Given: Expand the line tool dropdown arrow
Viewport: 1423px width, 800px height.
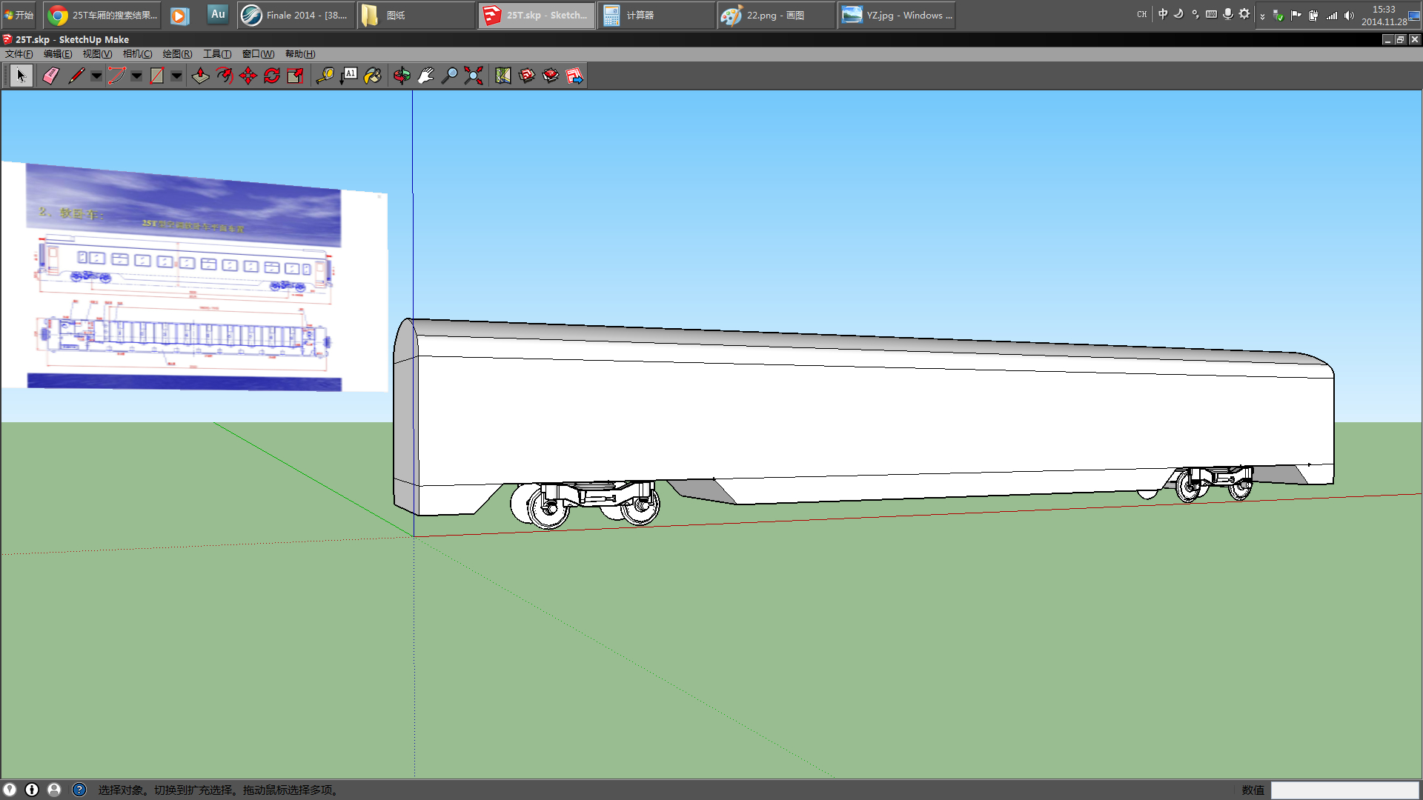Looking at the screenshot, I should pyautogui.click(x=96, y=76).
